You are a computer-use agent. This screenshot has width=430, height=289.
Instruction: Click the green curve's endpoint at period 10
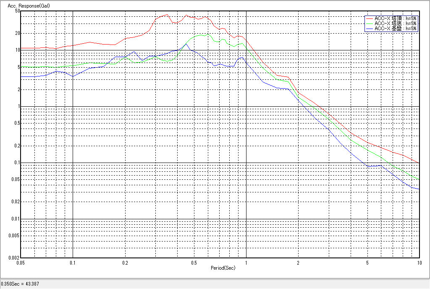pos(419,179)
